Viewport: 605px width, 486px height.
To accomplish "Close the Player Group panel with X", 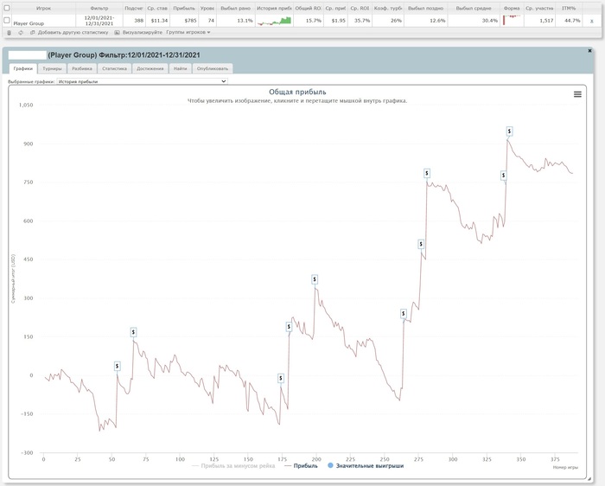I will click(589, 50).
